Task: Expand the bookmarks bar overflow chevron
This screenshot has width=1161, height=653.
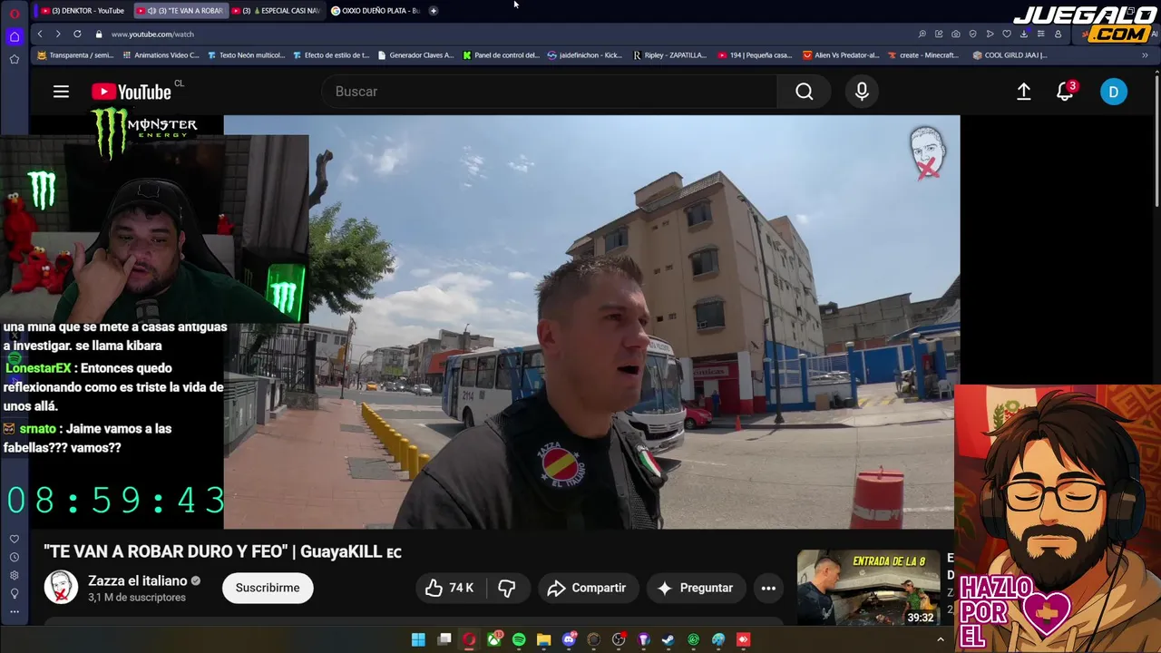Action: pyautogui.click(x=1144, y=55)
